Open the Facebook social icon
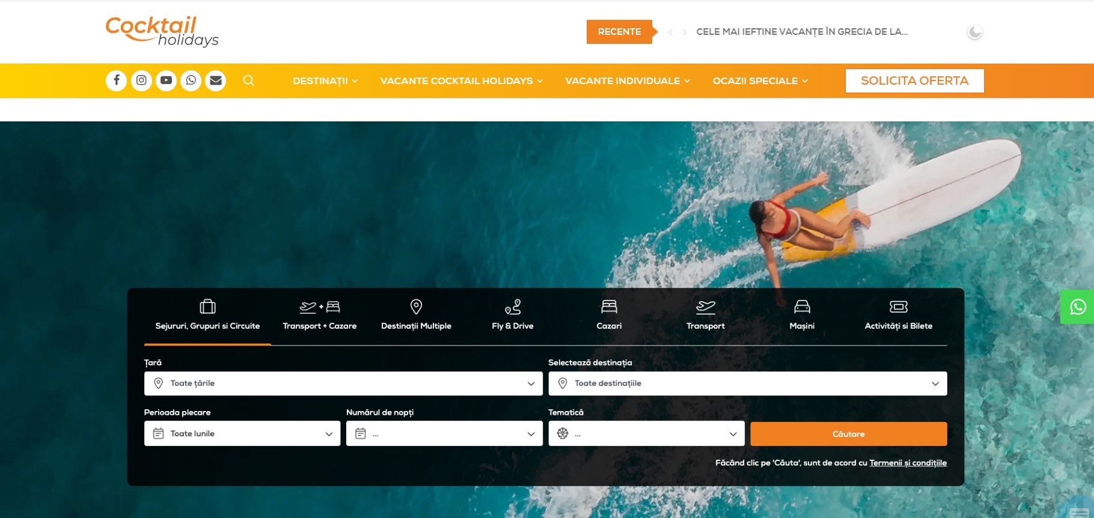This screenshot has width=1094, height=518. pos(116,81)
